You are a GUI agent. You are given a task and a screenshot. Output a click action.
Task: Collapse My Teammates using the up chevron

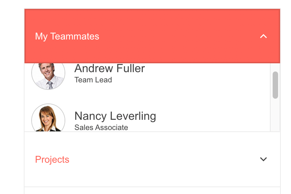[263, 36]
